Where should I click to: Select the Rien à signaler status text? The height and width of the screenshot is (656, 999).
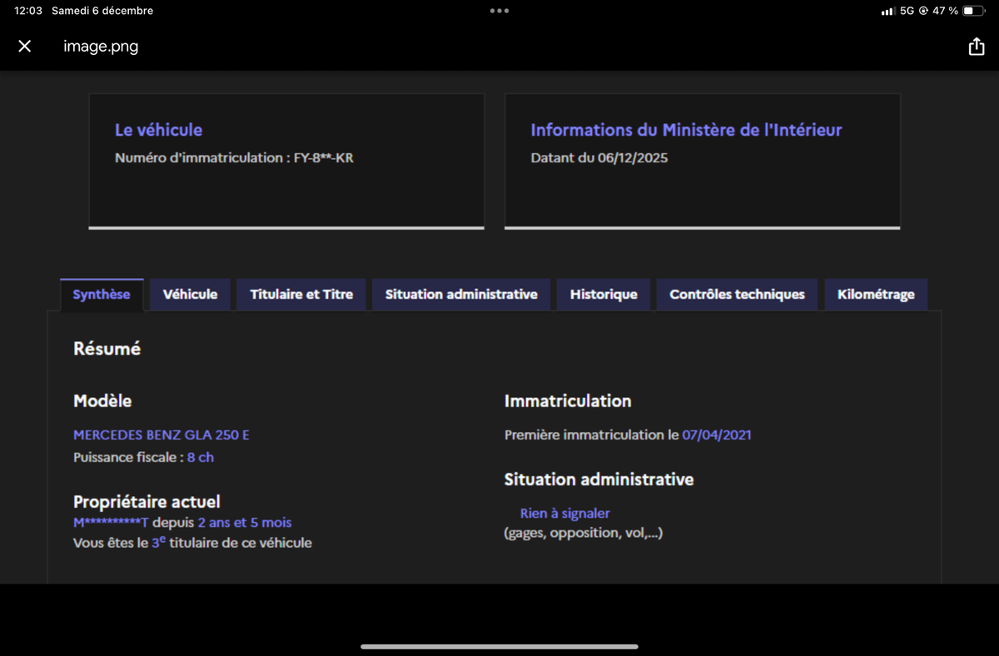click(x=564, y=514)
